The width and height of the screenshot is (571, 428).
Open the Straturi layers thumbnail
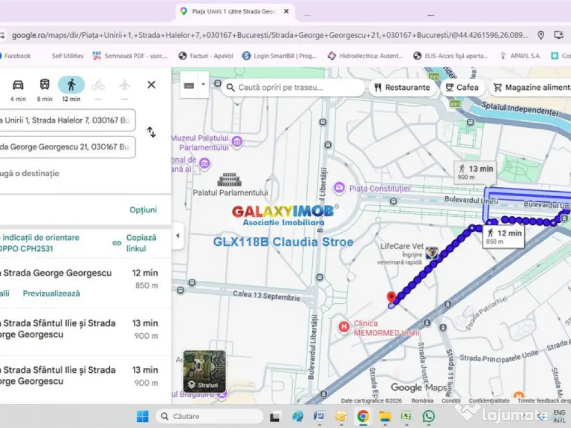(205, 371)
